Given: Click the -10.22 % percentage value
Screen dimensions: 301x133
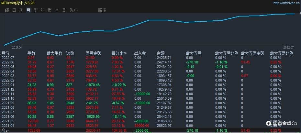Looking at the screenshot, I should pyautogui.click(x=119, y=85).
